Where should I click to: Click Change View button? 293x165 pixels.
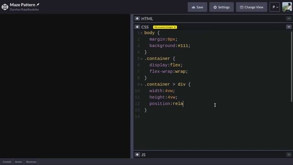click(x=251, y=7)
